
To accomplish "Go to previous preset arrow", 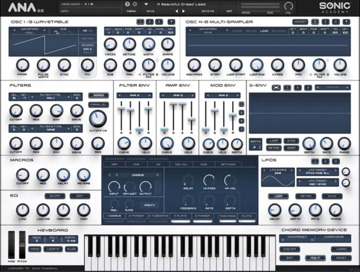I will pos(177,11).
